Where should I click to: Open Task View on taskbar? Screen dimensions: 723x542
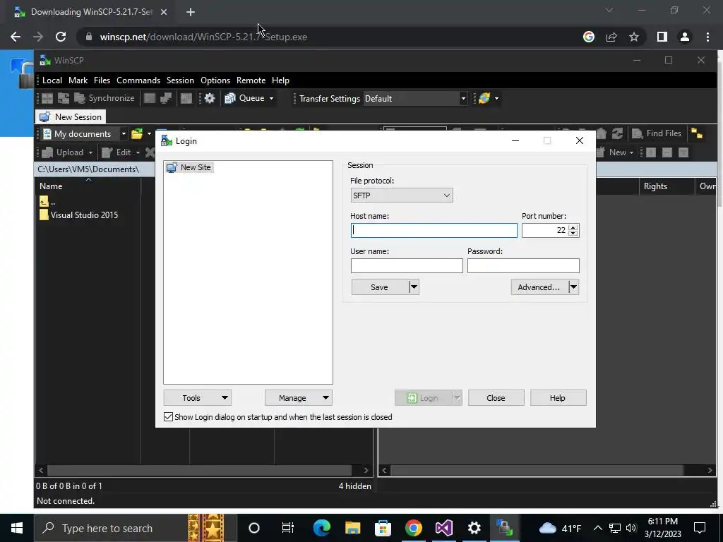[x=288, y=528]
